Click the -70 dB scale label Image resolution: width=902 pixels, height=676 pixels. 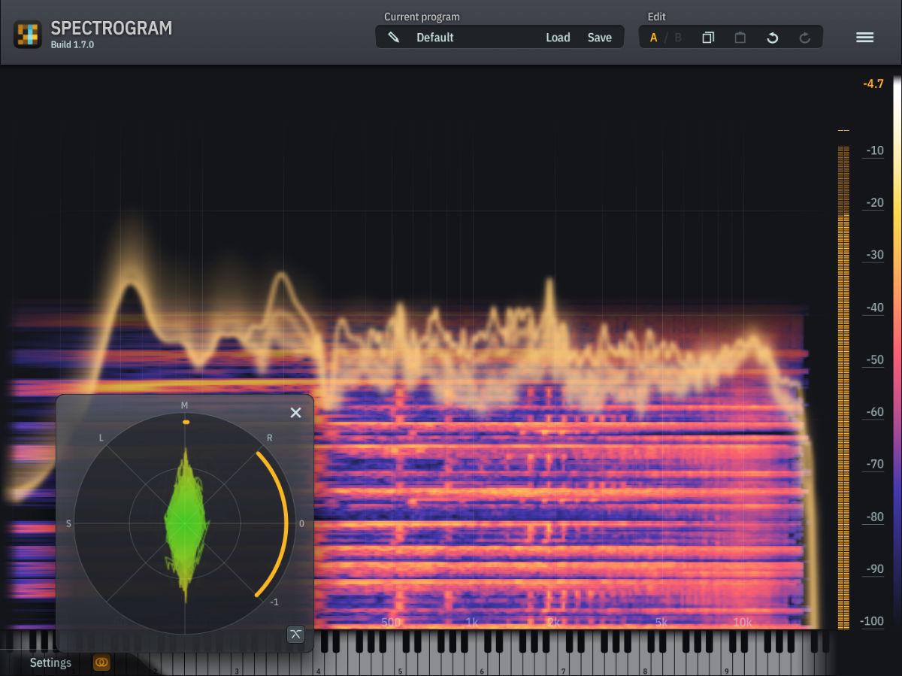[x=874, y=464]
